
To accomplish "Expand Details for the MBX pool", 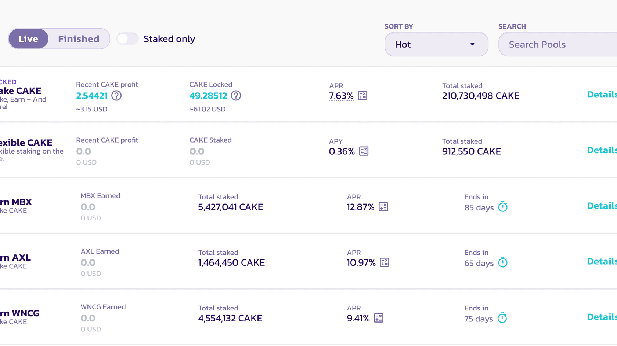I will (x=602, y=206).
